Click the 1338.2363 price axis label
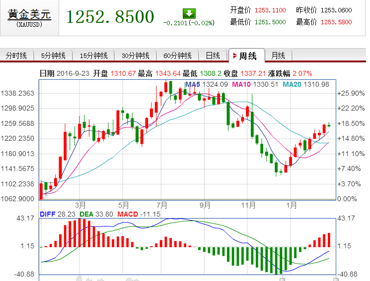Screen dimensions: 370x281 (x=17, y=93)
